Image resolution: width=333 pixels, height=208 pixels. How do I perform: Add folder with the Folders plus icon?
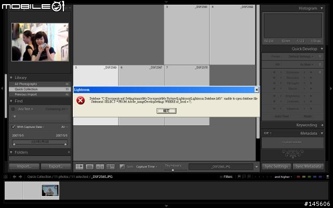pyautogui.click(x=69, y=152)
